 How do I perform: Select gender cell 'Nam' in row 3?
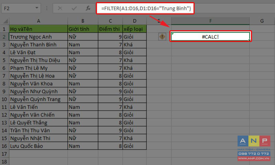point(83,45)
